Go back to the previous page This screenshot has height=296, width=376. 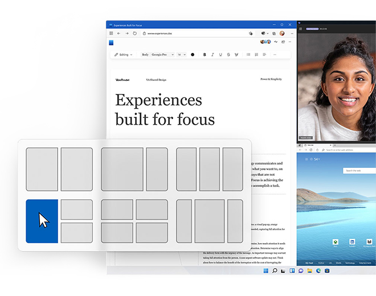pos(119,34)
